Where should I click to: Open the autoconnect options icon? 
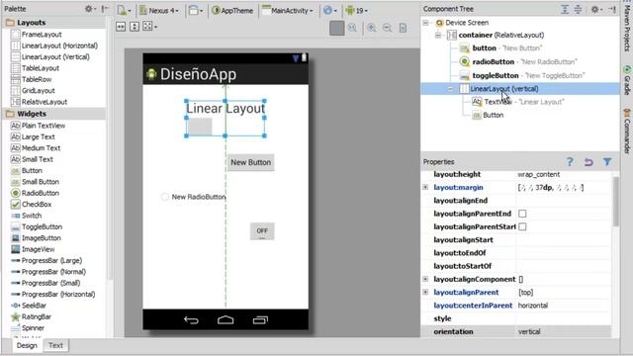click(149, 27)
